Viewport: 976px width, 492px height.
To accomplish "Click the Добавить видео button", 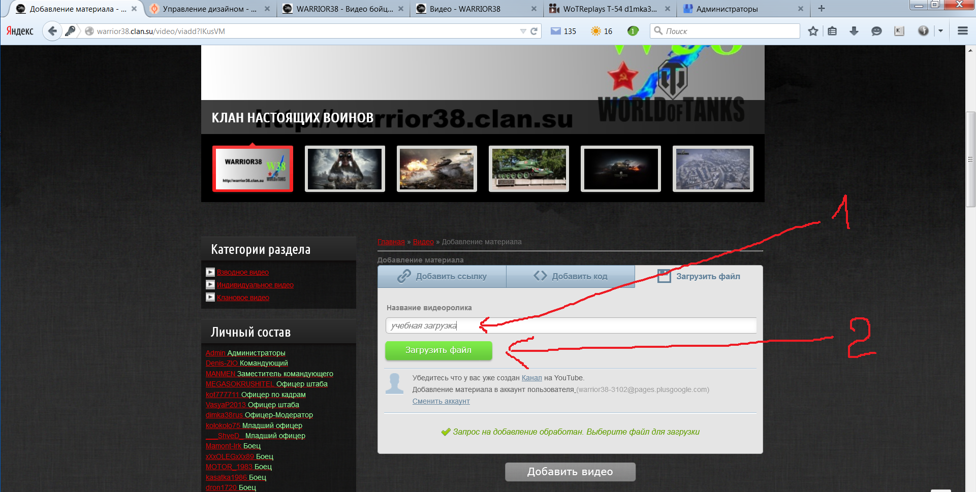I will [570, 472].
